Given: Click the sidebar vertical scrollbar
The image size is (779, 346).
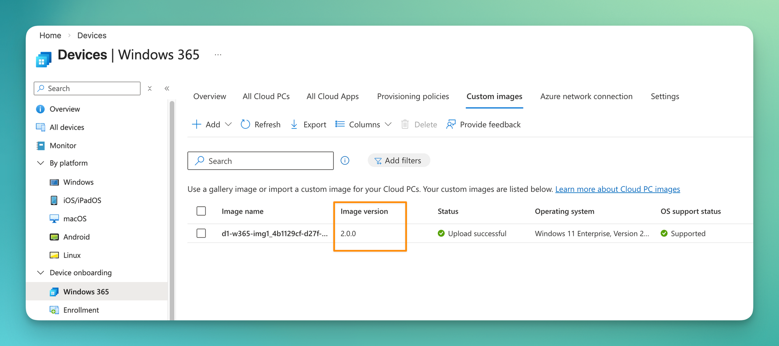Looking at the screenshot, I should click(172, 210).
